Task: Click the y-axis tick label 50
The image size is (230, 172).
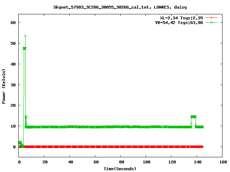Action: tap(13, 43)
